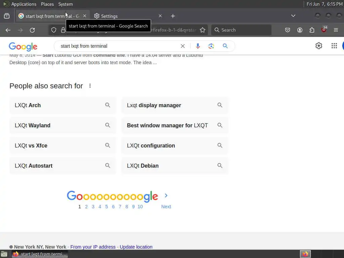This screenshot has width=344, height=258.
Task: Bookmark this page with the star icon
Action: click(x=203, y=30)
